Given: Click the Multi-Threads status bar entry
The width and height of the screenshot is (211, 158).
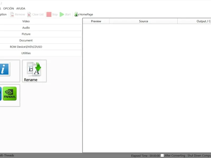Looking at the screenshot, I should (7, 155).
